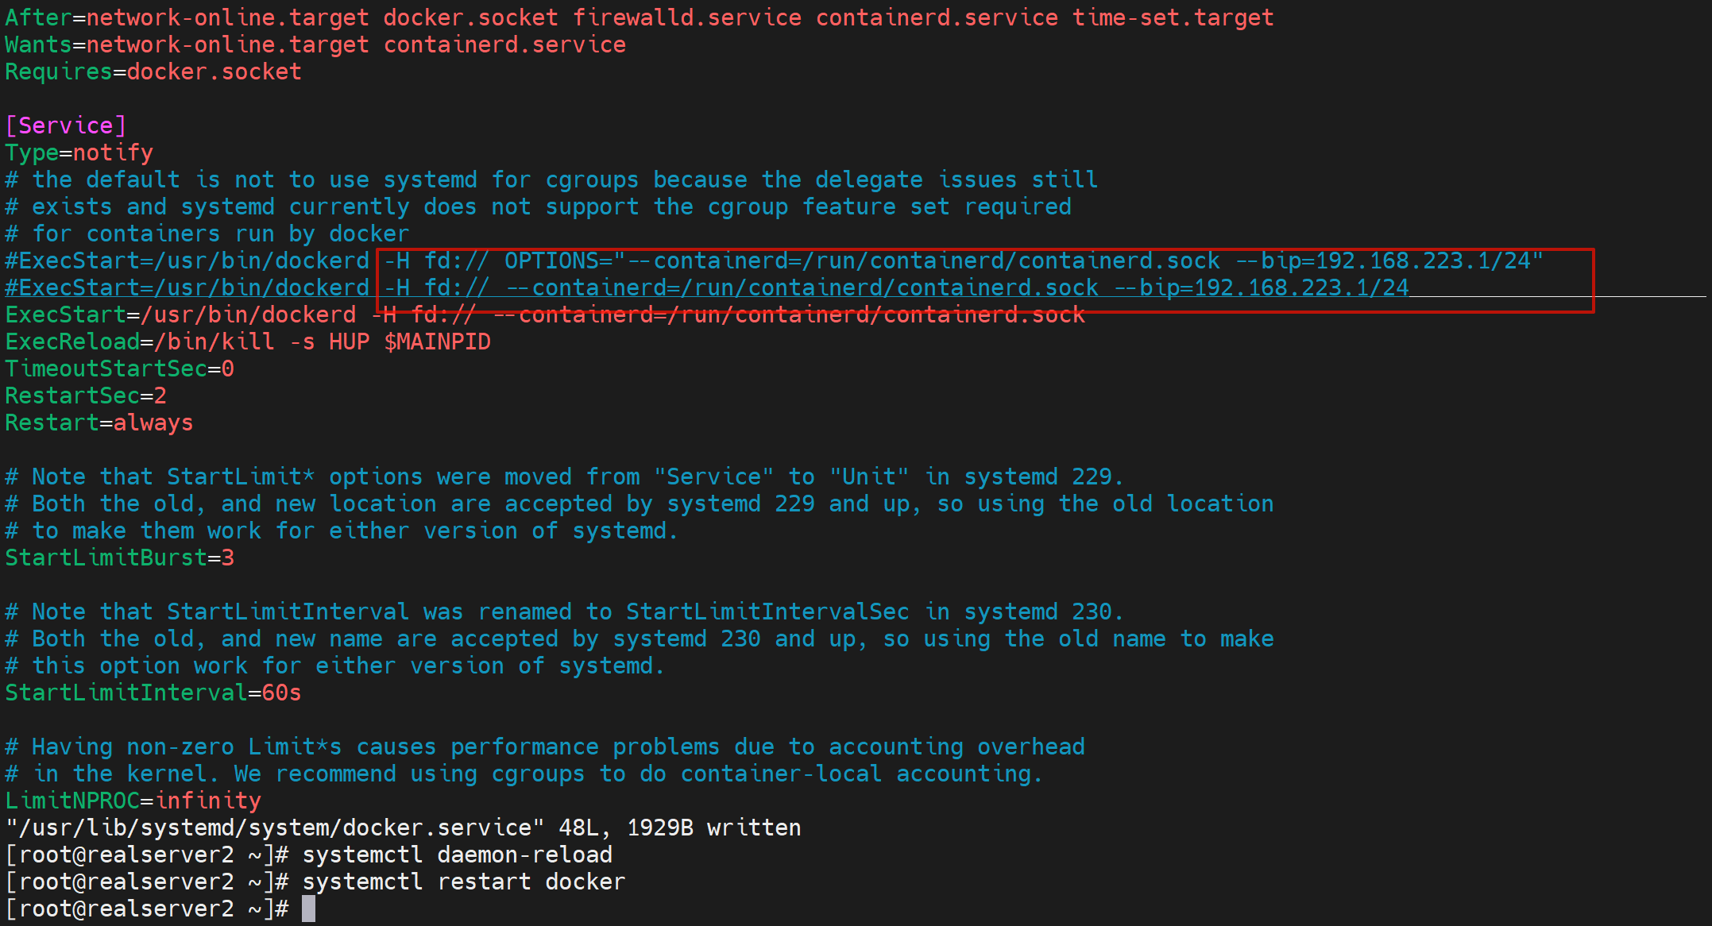Click the systemctl restart docker command

(x=463, y=882)
